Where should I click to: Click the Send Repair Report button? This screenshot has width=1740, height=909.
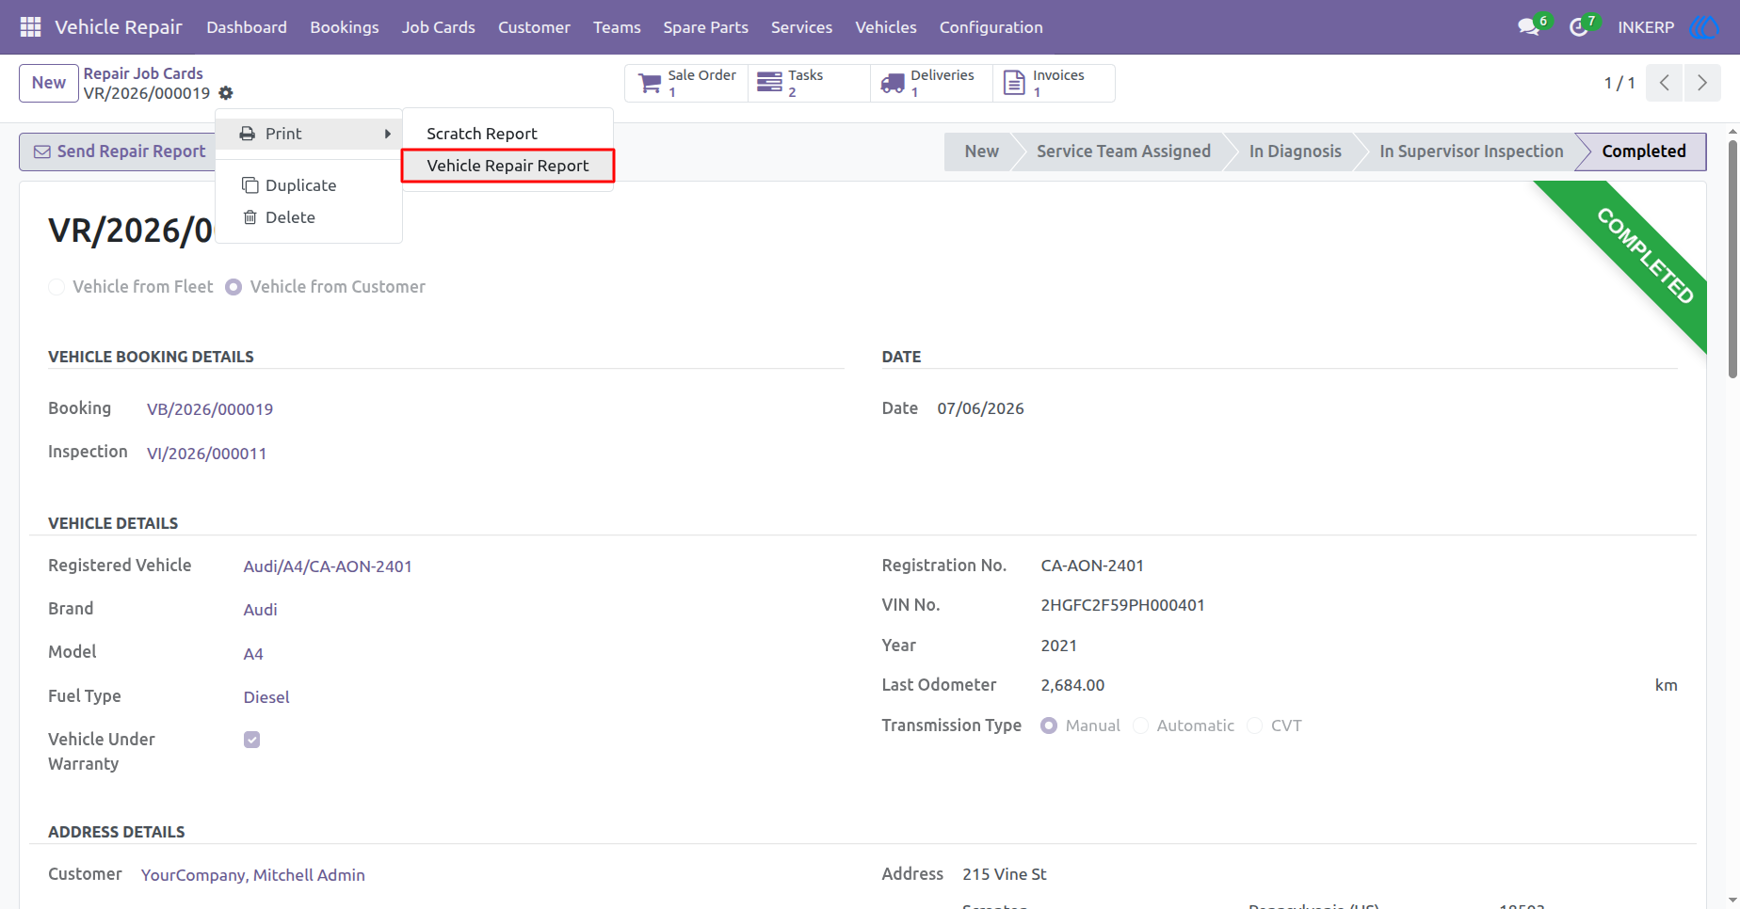[x=119, y=151]
